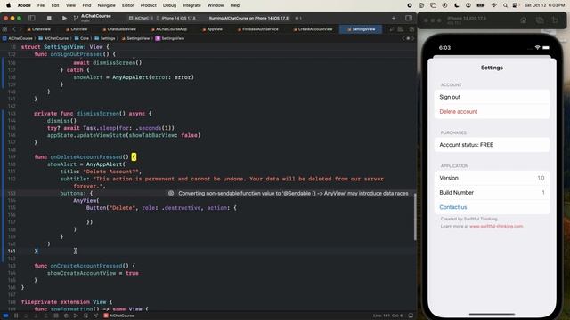This screenshot has width=570, height=320.
Task: Toggle breakpoints activation in debug bar
Action: 5,316
